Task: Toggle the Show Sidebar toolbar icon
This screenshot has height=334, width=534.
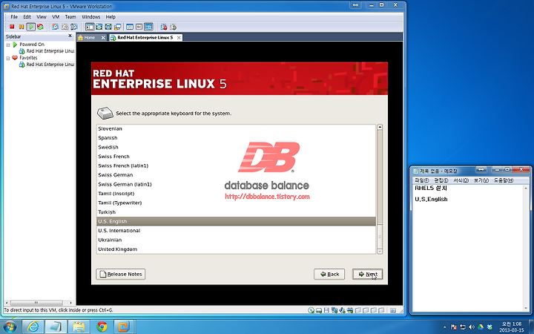Action: point(90,27)
